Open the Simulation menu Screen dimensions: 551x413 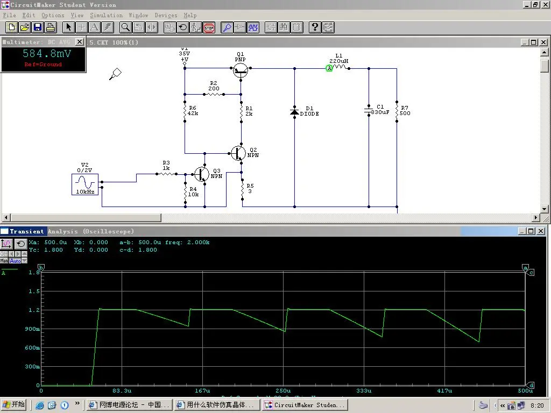(x=106, y=16)
